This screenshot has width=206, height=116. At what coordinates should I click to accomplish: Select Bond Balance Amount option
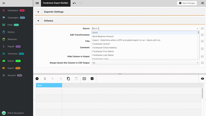point(144,36)
